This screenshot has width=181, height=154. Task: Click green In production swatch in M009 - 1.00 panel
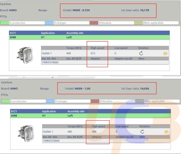pos(6,101)
